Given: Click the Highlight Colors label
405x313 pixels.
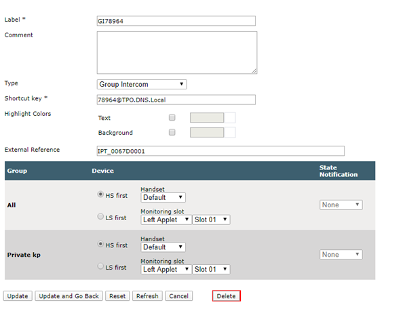Looking at the screenshot, I should coord(28,114).
